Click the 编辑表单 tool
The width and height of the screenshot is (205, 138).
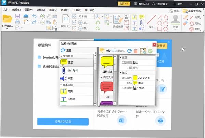tap(118, 21)
